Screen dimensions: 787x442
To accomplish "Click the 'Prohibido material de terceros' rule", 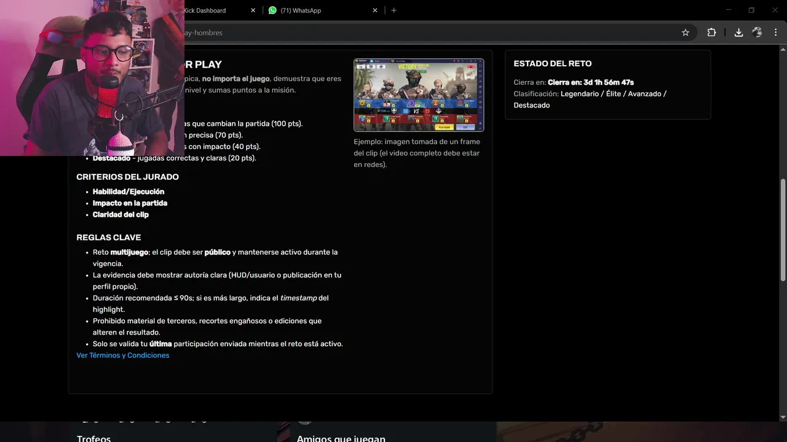I will coord(207,327).
